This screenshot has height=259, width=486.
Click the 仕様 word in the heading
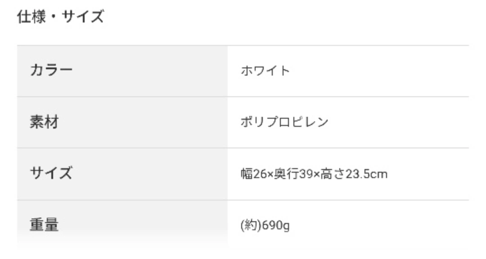(x=31, y=17)
